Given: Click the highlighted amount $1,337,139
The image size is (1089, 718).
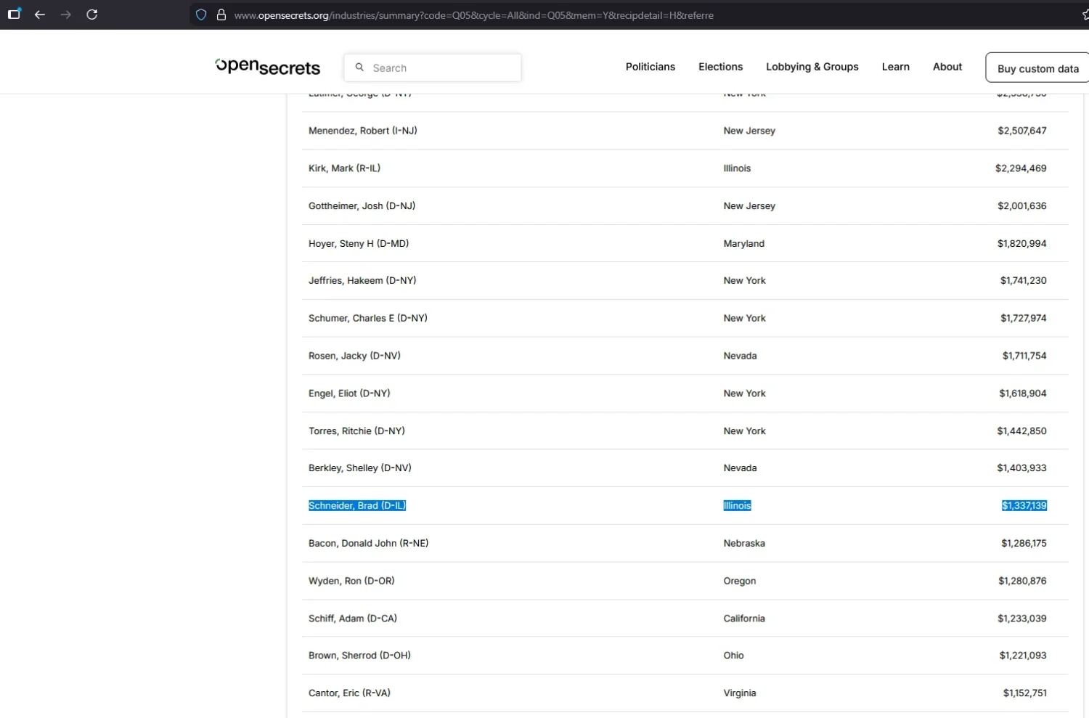Looking at the screenshot, I should [x=1024, y=506].
